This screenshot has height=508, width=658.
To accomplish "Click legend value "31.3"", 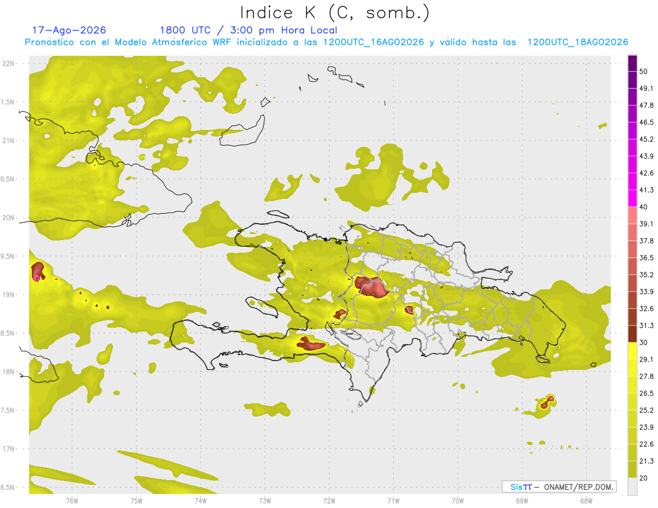I will (646, 326).
